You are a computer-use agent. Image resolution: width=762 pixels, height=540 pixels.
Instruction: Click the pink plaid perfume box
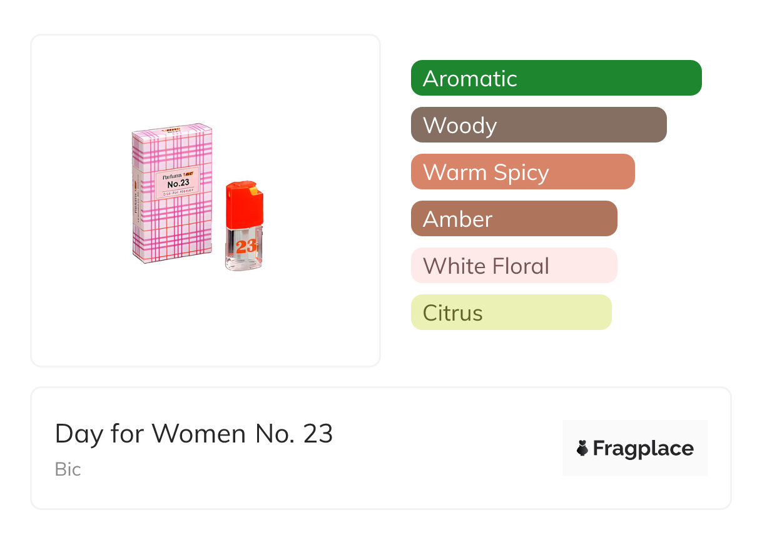point(172,192)
